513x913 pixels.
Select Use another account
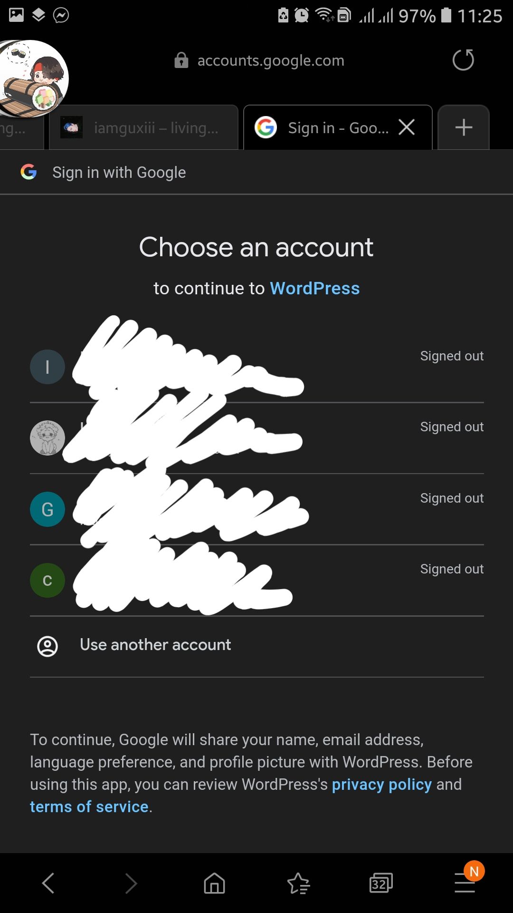tap(155, 645)
